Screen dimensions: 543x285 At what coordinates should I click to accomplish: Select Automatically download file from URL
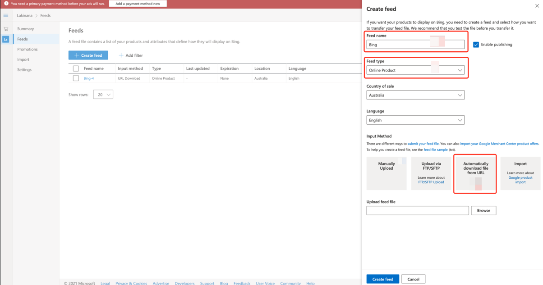[476, 173]
